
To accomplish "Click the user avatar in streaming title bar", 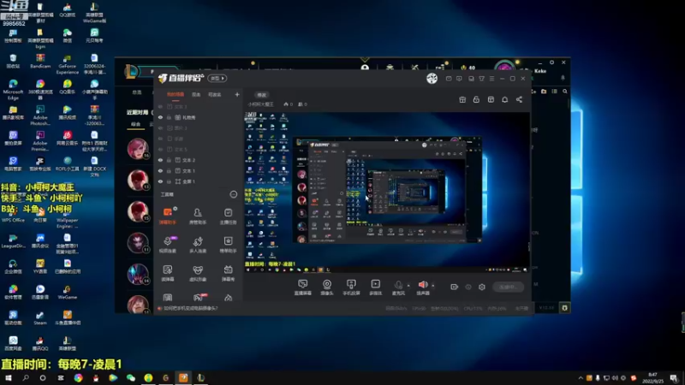I will 432,78.
